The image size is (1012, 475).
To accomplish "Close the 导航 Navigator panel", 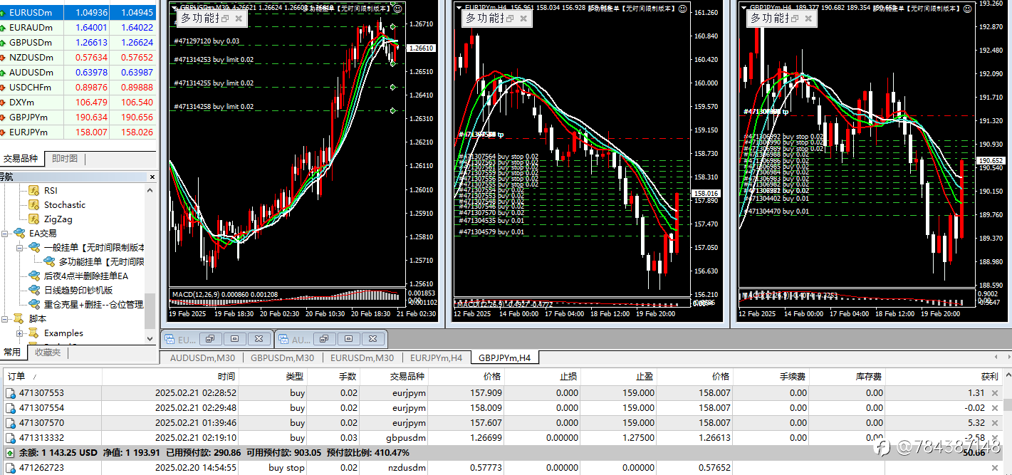I will 152,177.
